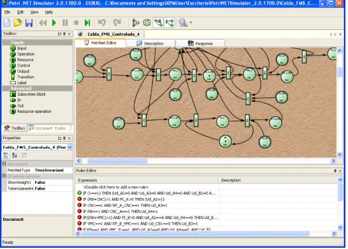The height and width of the screenshot is (249, 348).
Task: Collapse the Advanced toolbox group
Action: 38,88
